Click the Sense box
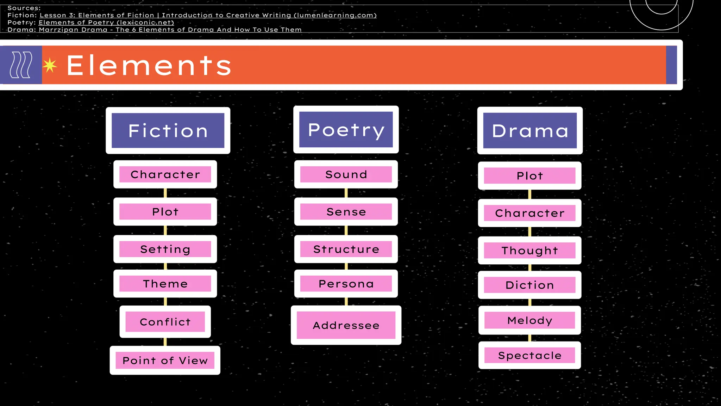This screenshot has height=406, width=721. [346, 211]
